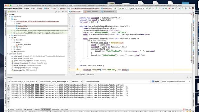Screen dimensions: 199x112
Task: Click the Print icon in Logcat sidebar
Action: pos(8,102)
